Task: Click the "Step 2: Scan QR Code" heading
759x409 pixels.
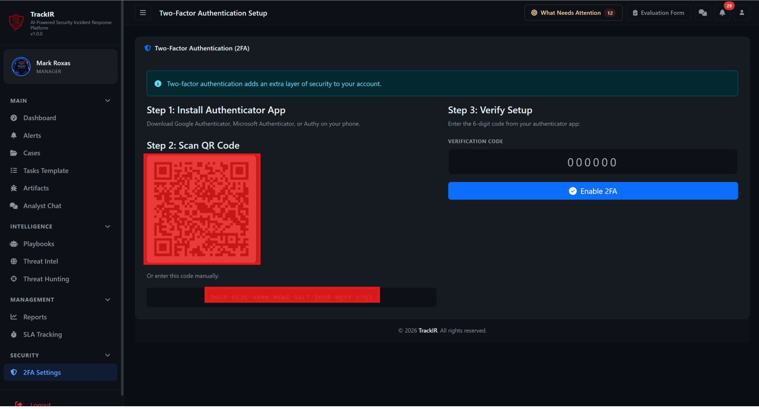Action: click(193, 145)
